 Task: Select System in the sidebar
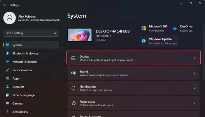[31, 45]
